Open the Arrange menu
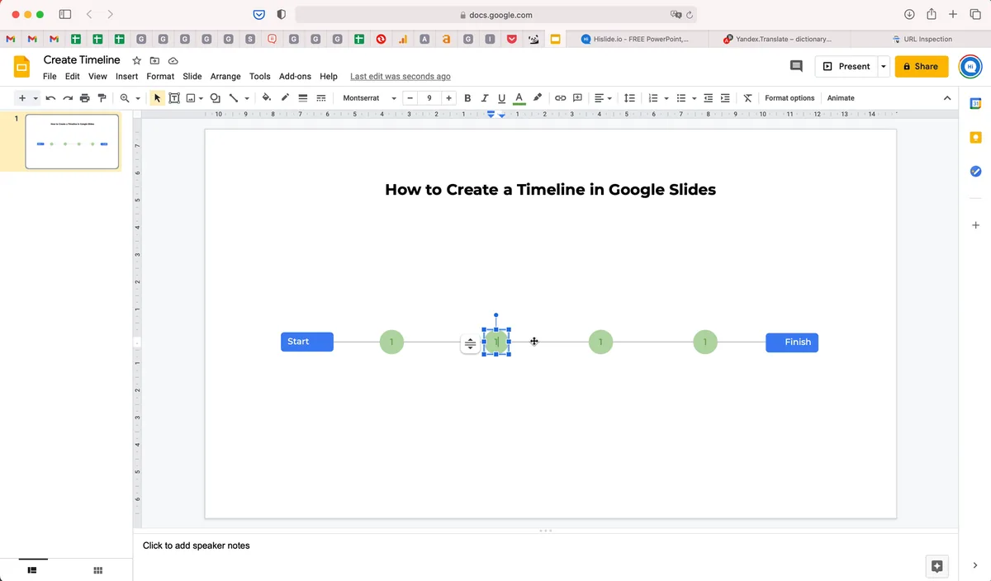The width and height of the screenshot is (991, 581). point(225,76)
